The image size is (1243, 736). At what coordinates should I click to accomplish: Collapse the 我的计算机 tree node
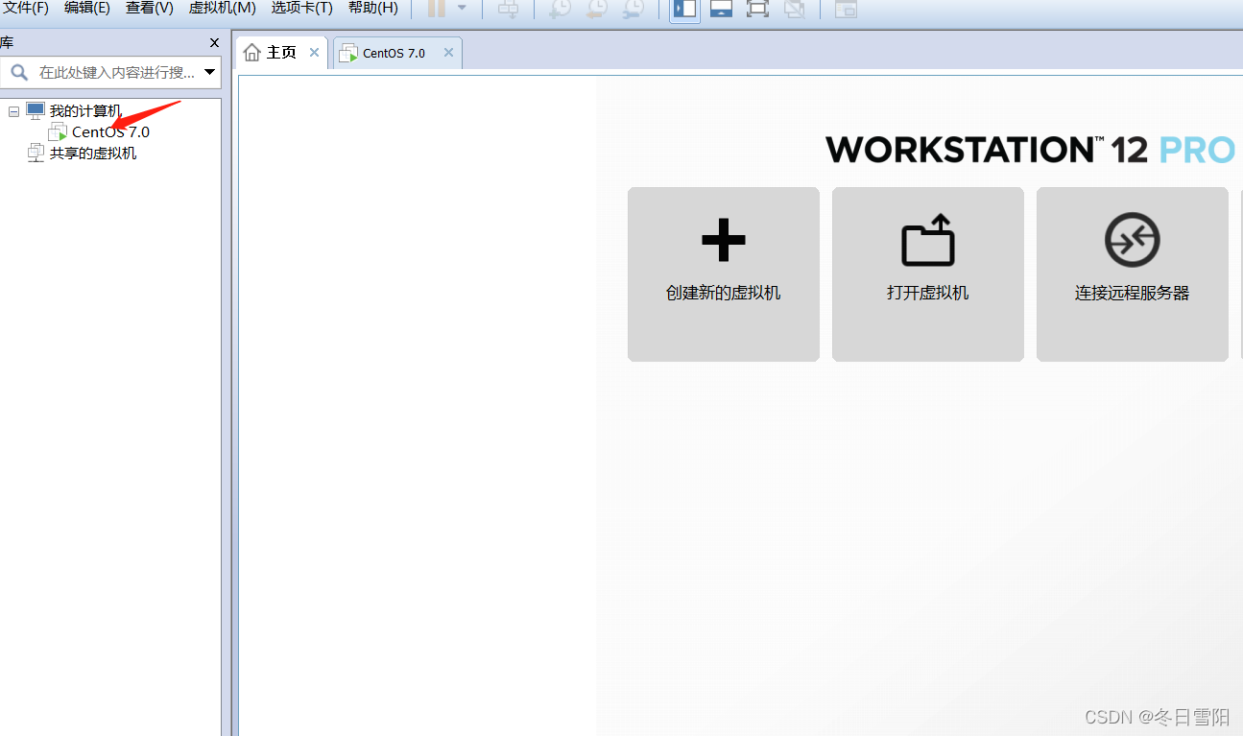click(13, 111)
